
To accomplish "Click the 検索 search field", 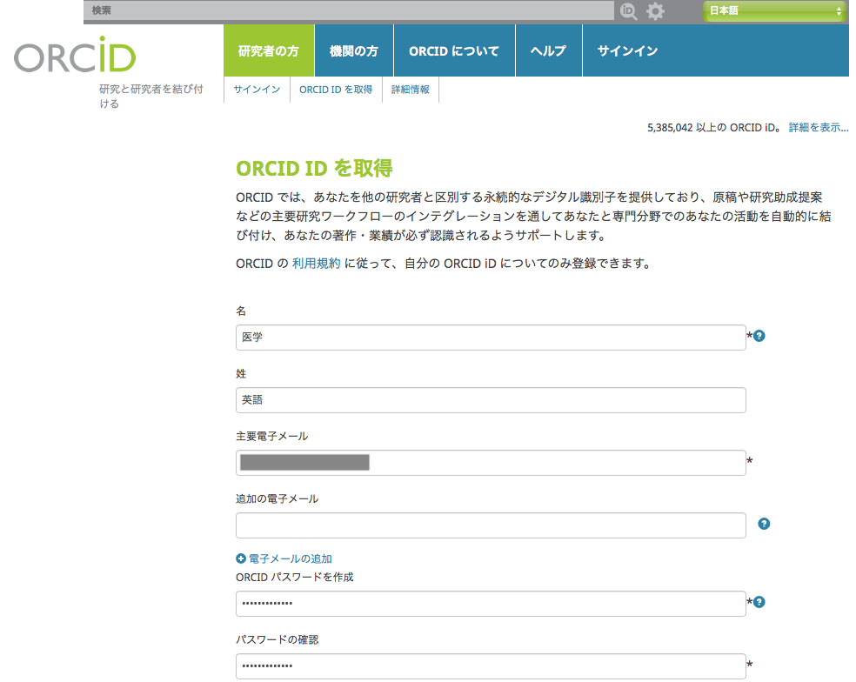I will [349, 11].
